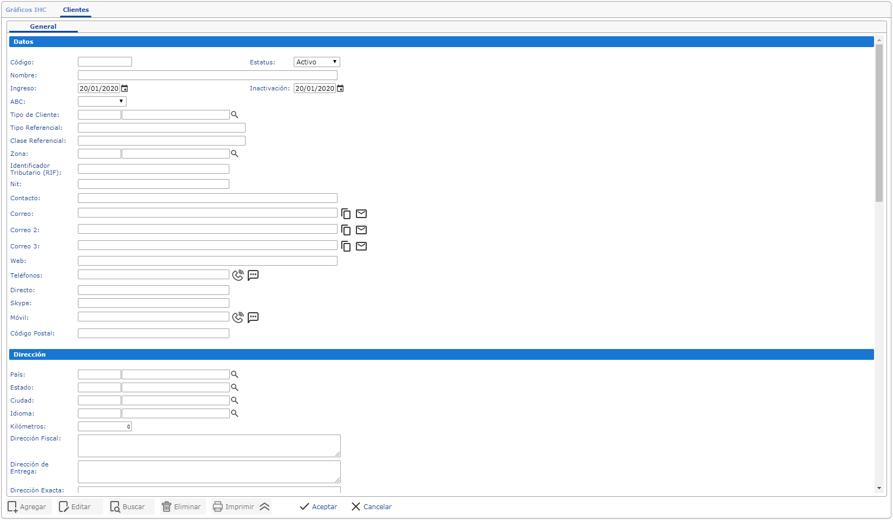Click into the Nombre text field

pyautogui.click(x=207, y=76)
